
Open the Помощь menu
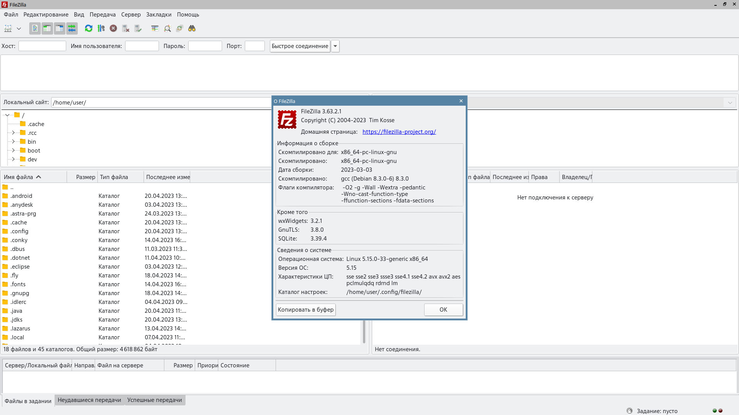188,15
